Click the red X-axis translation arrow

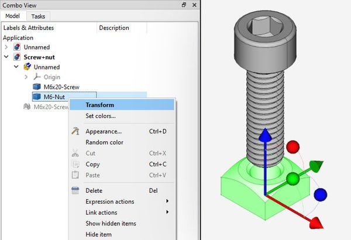316,223
